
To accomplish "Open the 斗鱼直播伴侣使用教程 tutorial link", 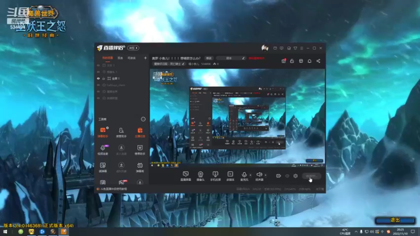I will [113, 189].
